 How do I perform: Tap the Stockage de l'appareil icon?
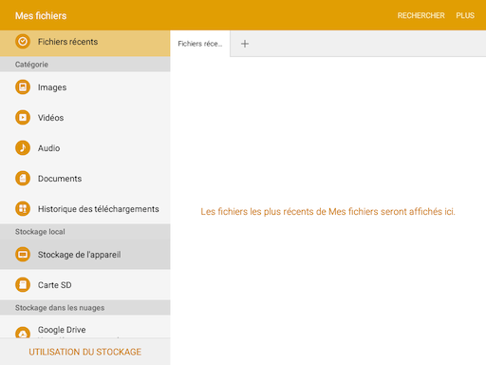(23, 255)
